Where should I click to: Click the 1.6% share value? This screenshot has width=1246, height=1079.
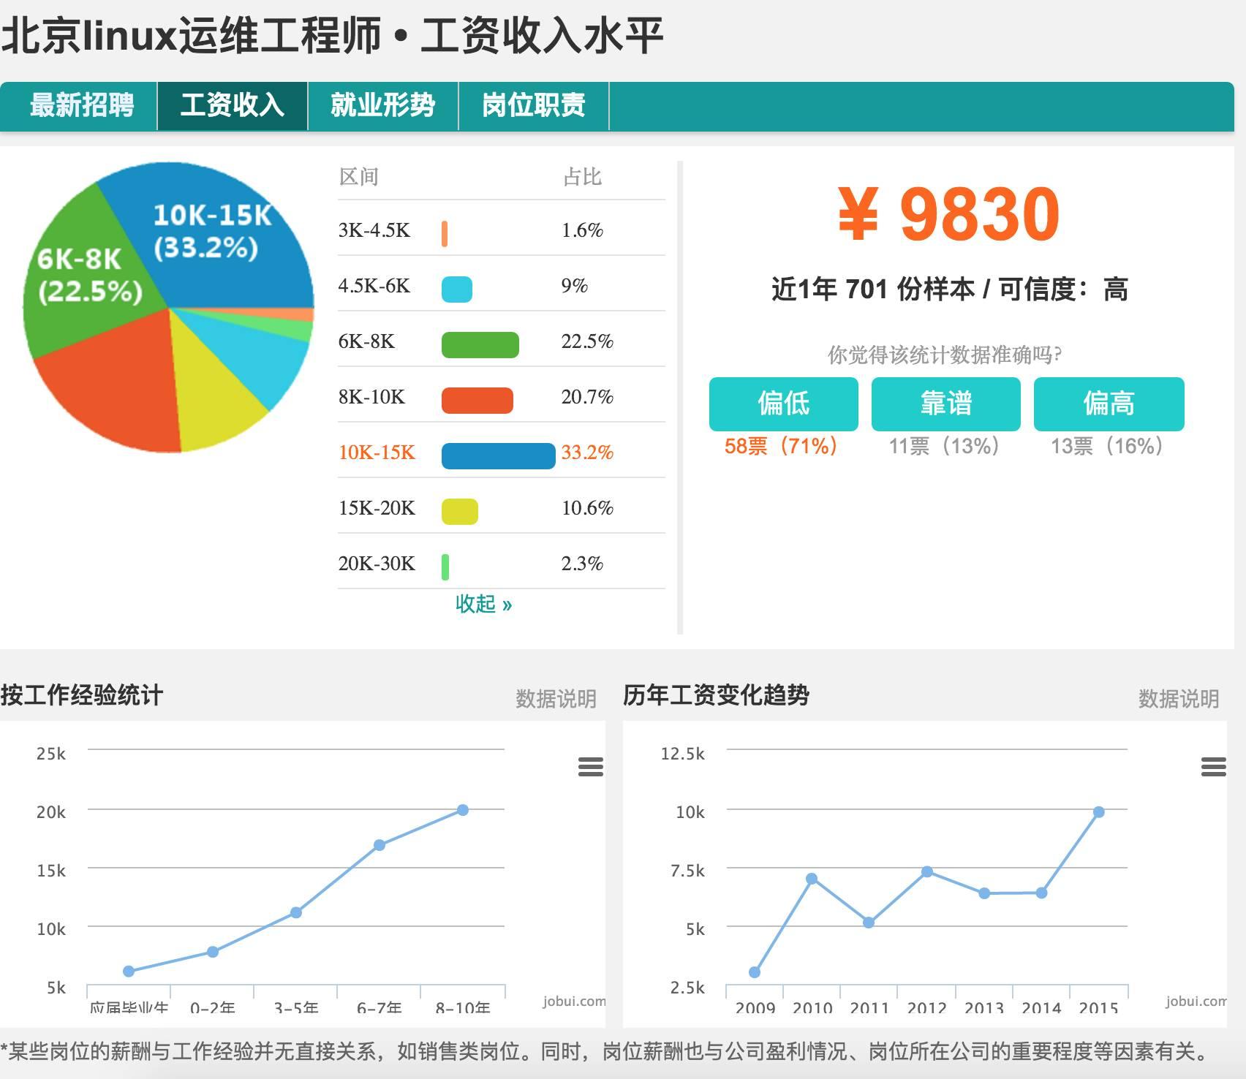(x=582, y=230)
